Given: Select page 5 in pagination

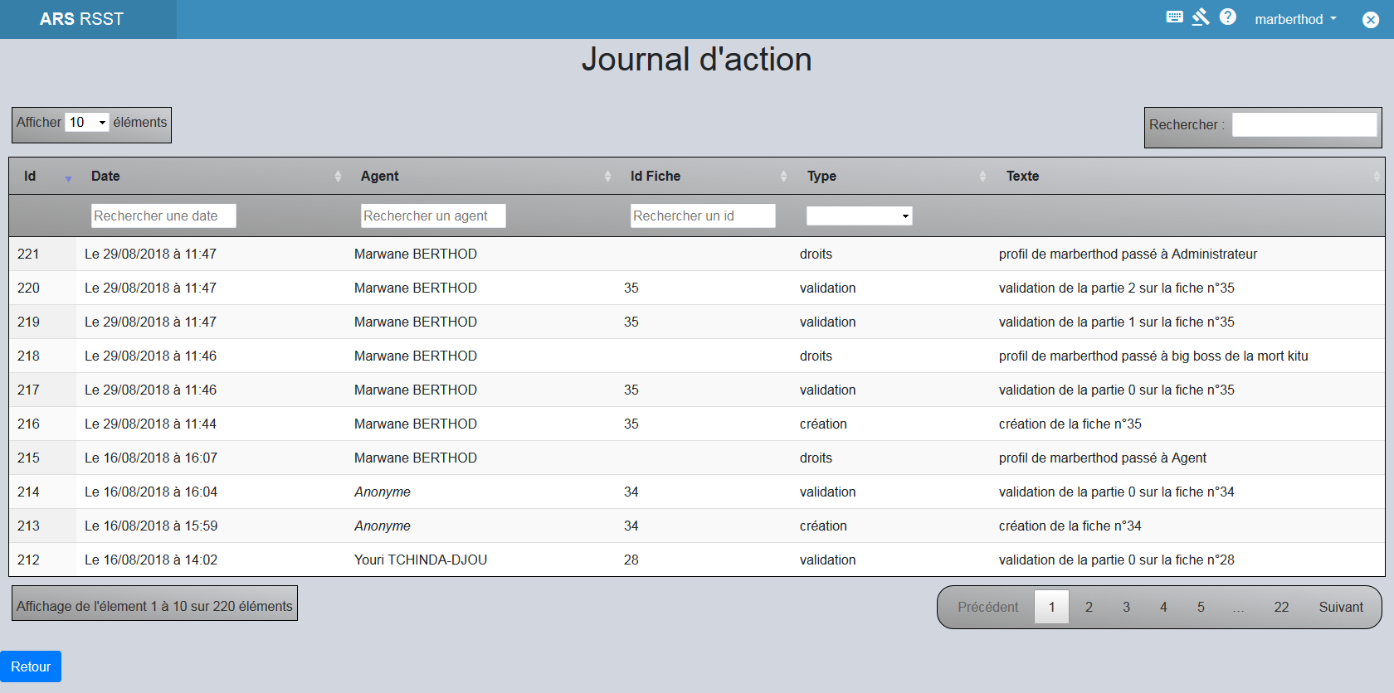Looking at the screenshot, I should point(1201,607).
